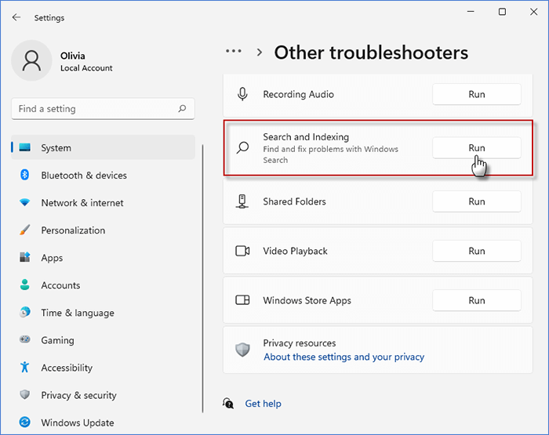Click the Bluetooth & devices icon
Image resolution: width=549 pixels, height=435 pixels.
25,176
